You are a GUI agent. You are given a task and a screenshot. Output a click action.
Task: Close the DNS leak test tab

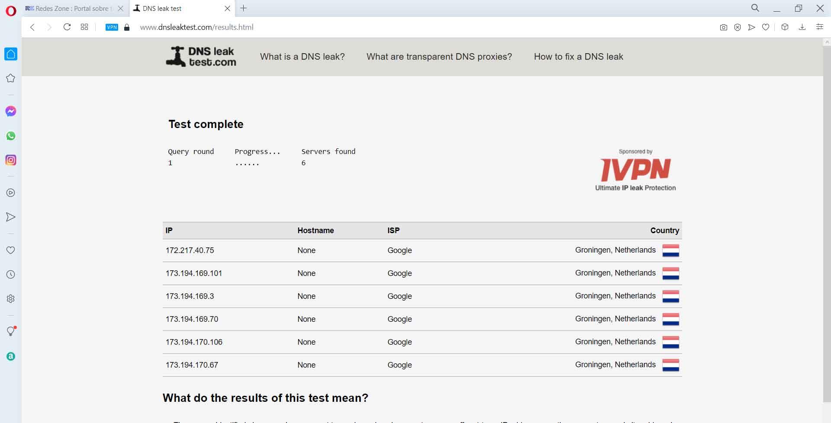pos(227,8)
